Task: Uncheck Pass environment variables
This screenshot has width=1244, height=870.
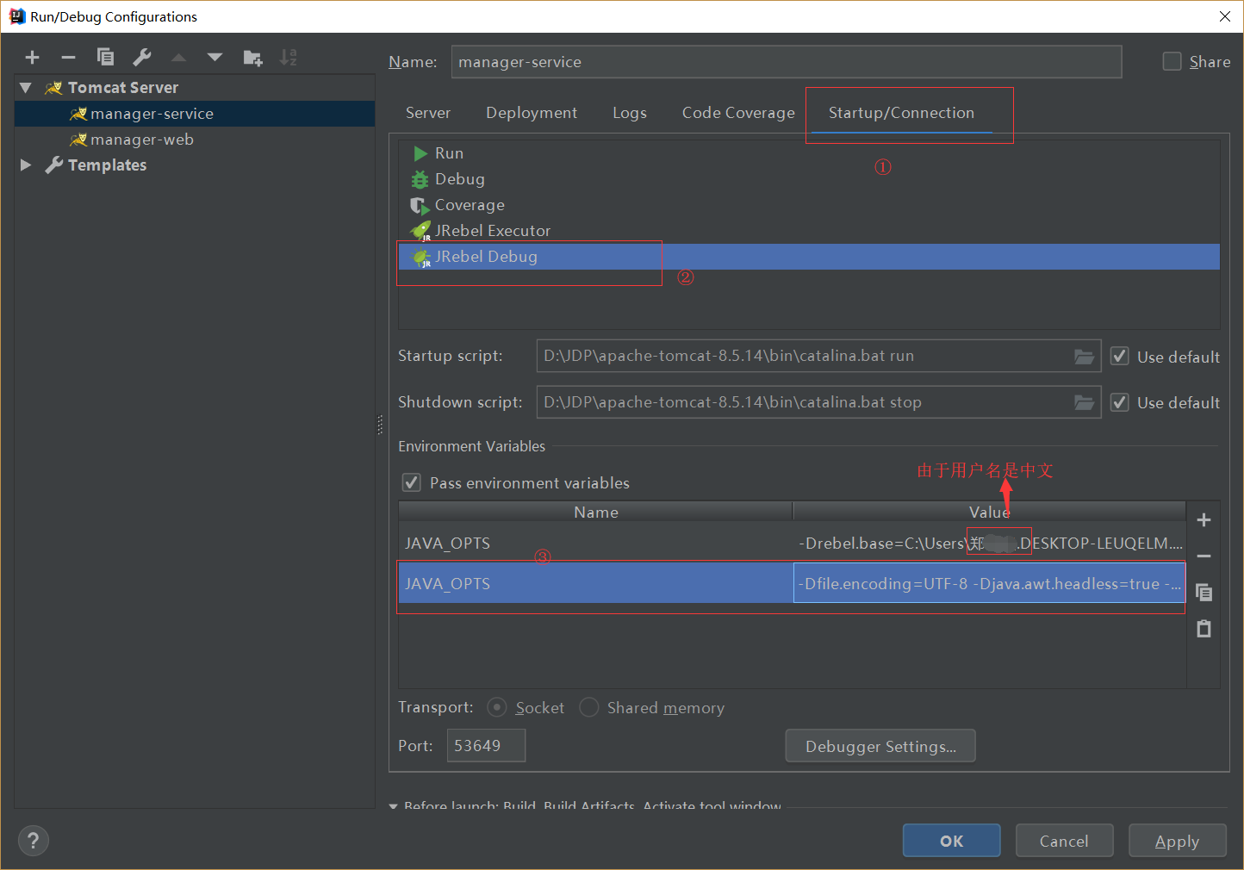Action: pos(412,482)
